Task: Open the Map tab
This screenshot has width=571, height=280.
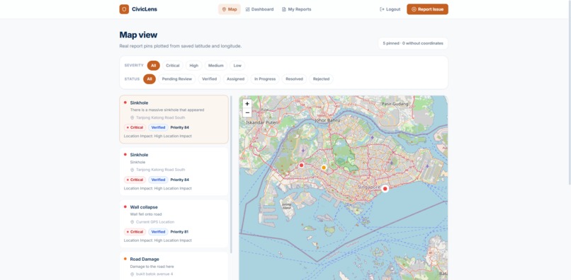Action: 230,9
